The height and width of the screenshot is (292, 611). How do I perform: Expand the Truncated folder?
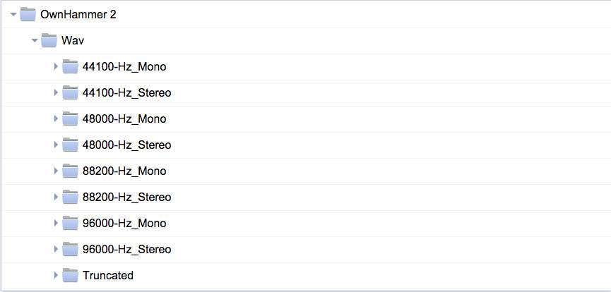coord(56,276)
